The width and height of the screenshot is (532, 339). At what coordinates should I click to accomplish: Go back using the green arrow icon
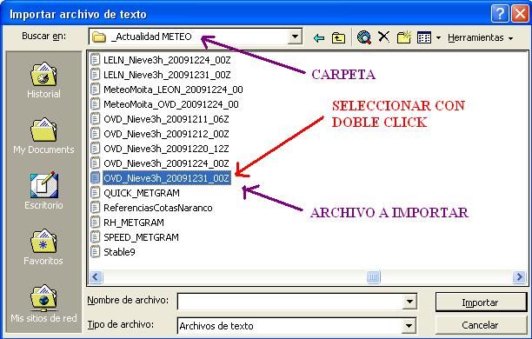coord(319,37)
